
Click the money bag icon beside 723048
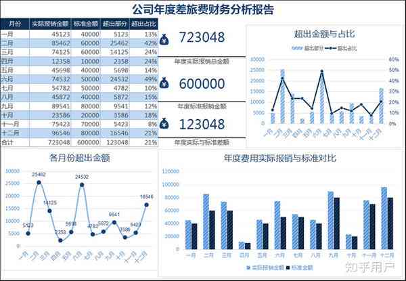pyautogui.click(x=164, y=40)
